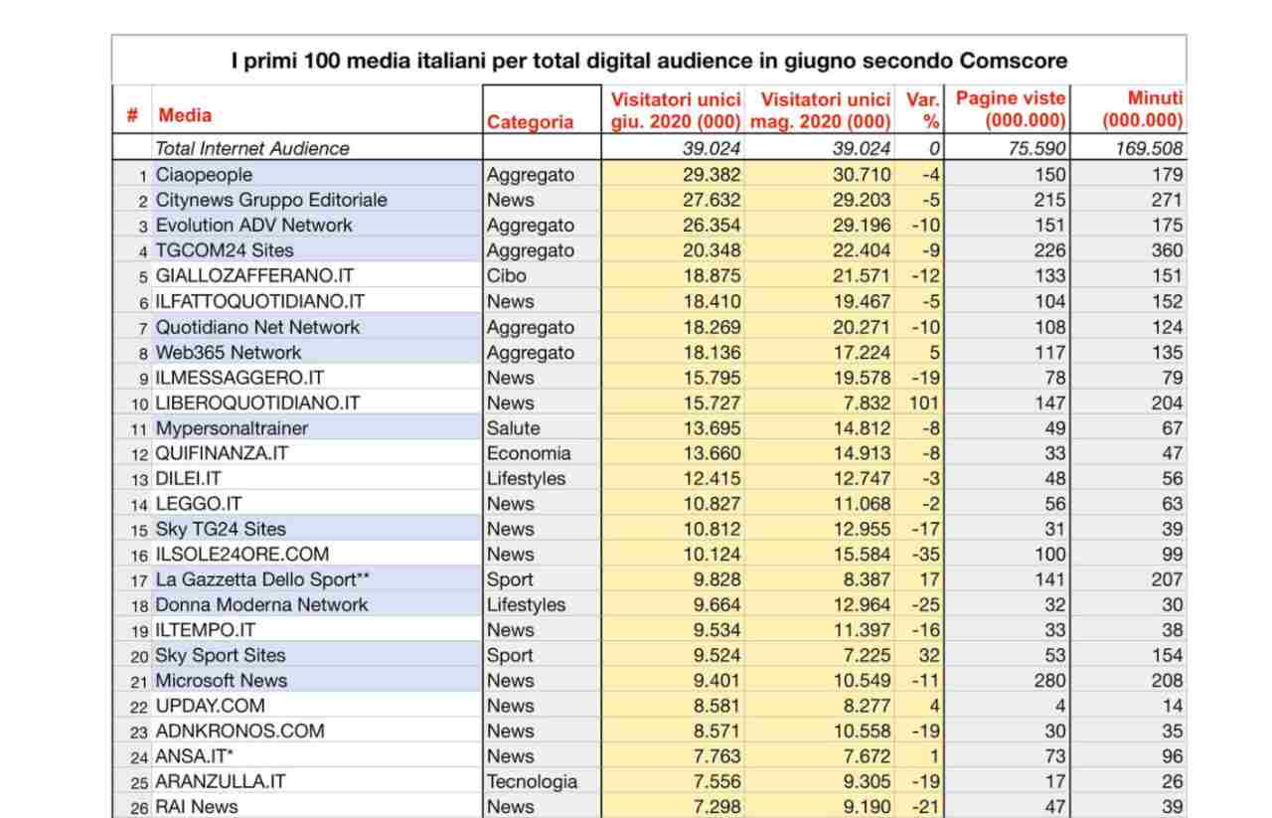Click ILSOLE24ORE.COM cell
1272x818 pixels.
(241, 554)
